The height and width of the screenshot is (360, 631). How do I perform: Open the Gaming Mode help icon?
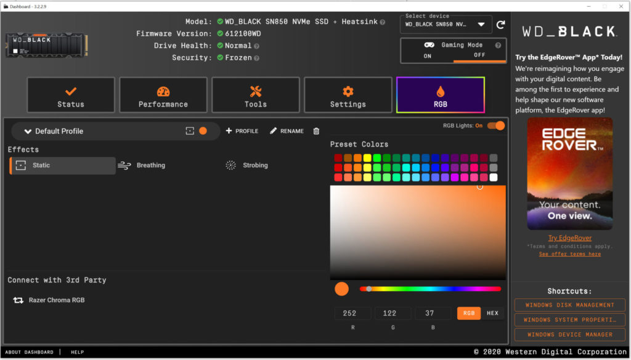[x=498, y=46]
